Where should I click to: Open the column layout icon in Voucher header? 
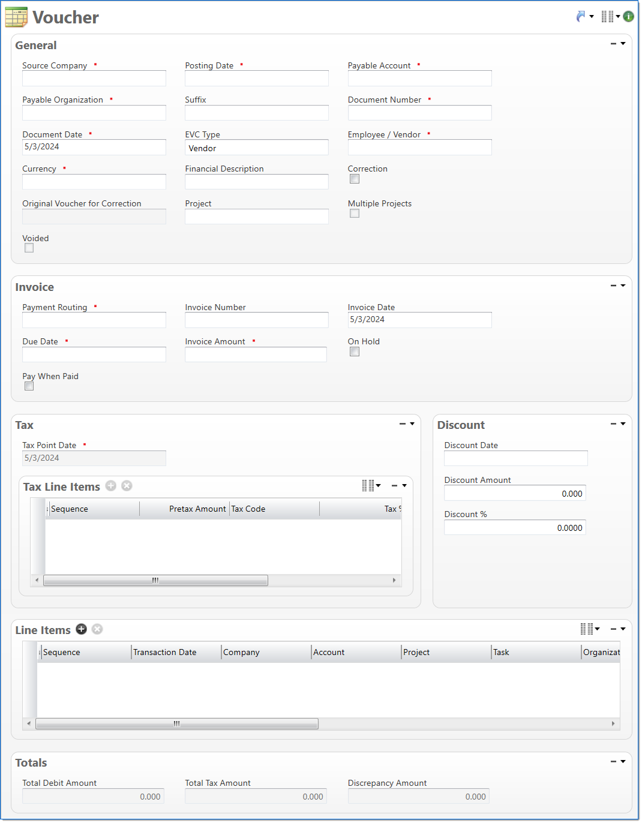[607, 17]
